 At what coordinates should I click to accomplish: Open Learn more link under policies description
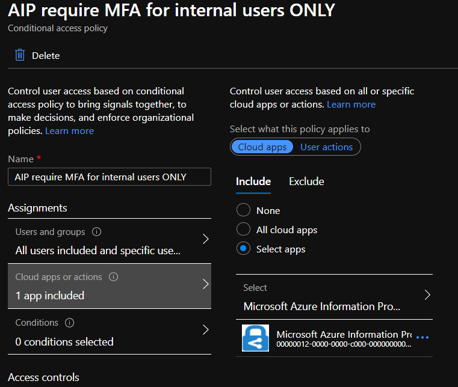pos(70,131)
